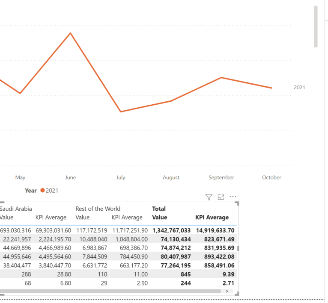Select the cell 823,671.49
The height and width of the screenshot is (303, 328).
[219, 239]
